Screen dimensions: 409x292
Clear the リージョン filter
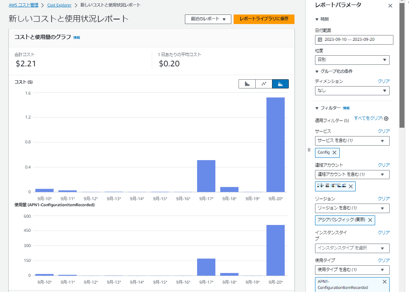(x=384, y=199)
